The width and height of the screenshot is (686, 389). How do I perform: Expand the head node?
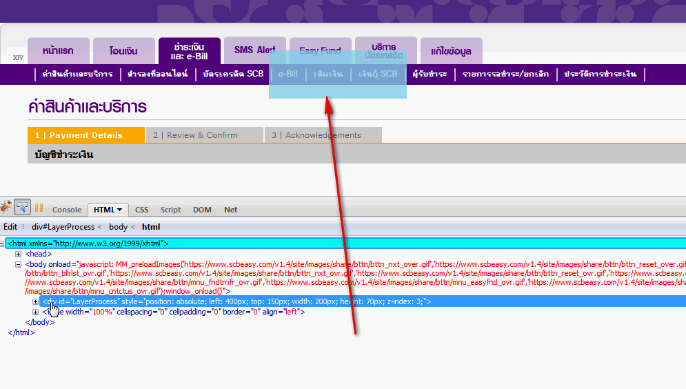pos(18,254)
